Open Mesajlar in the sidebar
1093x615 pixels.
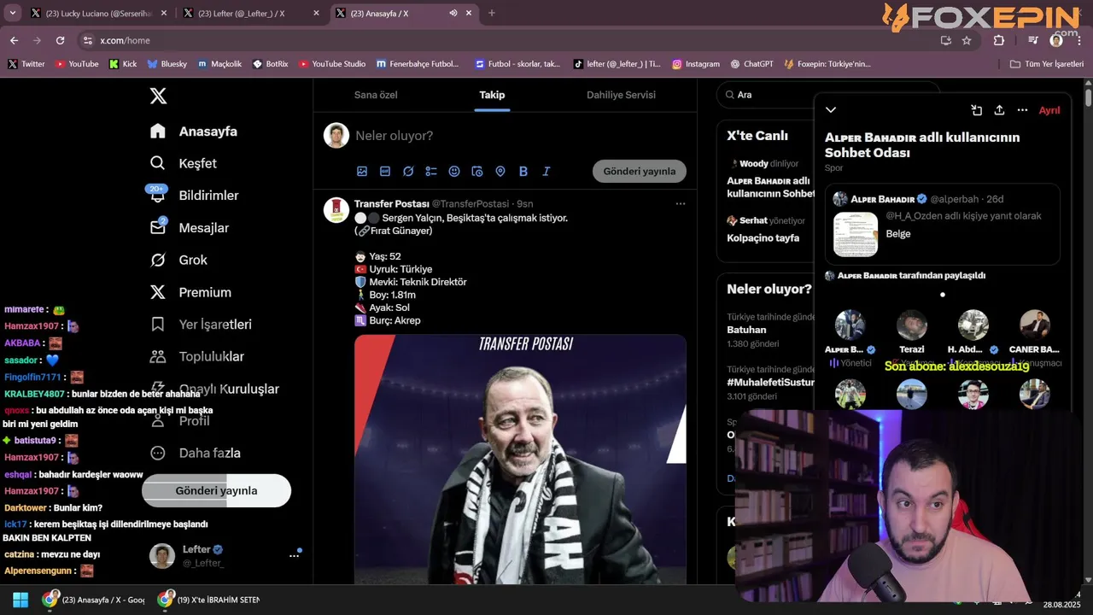tap(189, 228)
